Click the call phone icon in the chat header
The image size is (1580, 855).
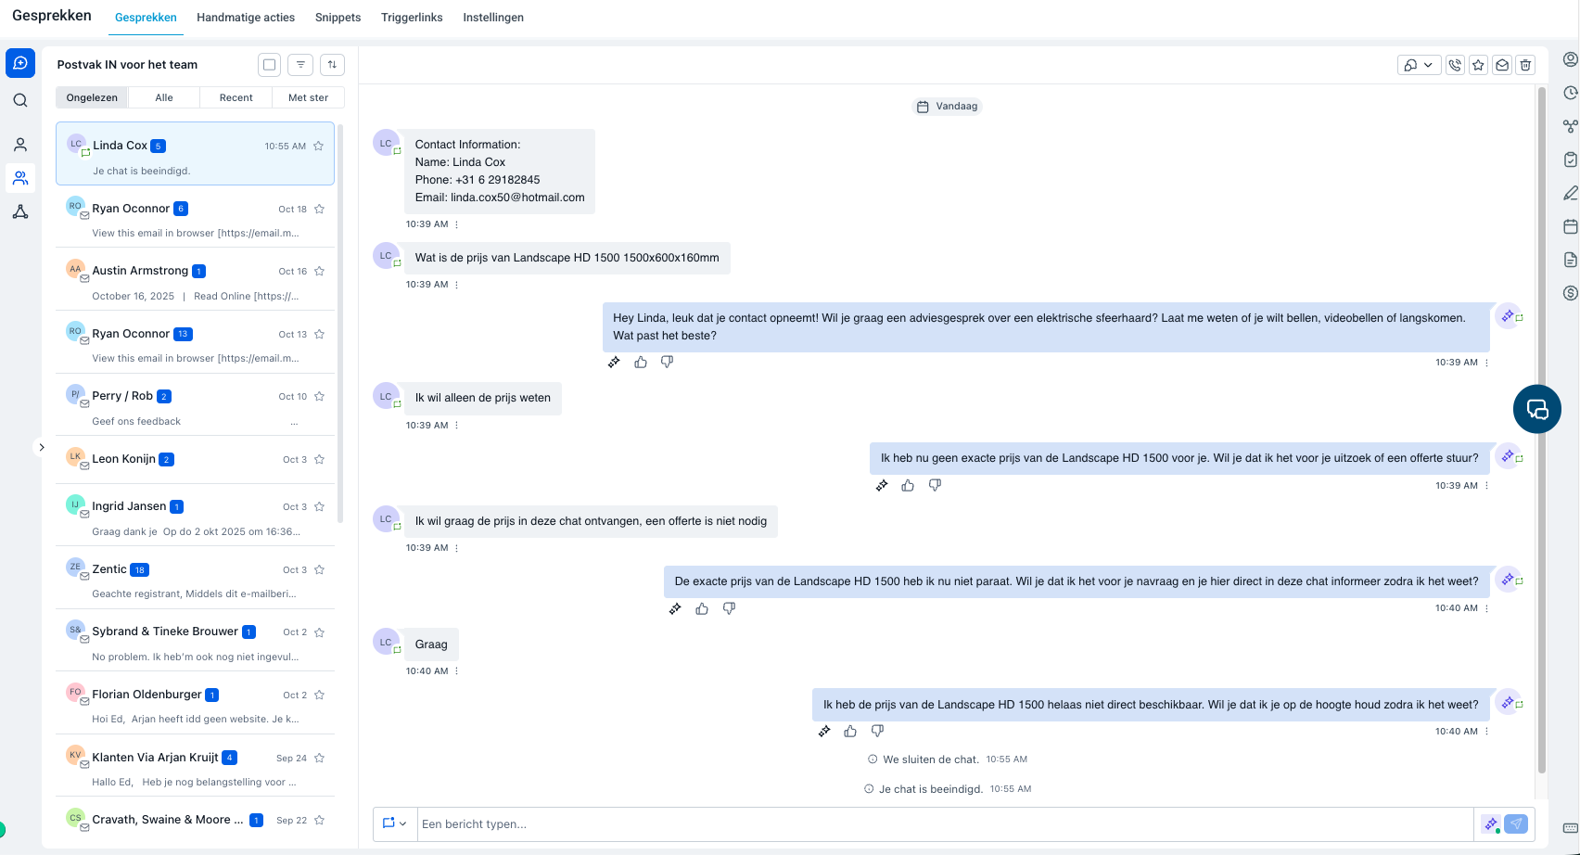(1455, 65)
